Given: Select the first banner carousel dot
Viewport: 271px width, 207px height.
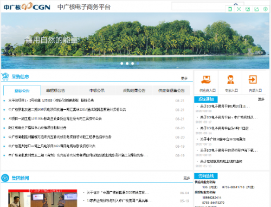Looking at the screenshot, I should 122,64.
